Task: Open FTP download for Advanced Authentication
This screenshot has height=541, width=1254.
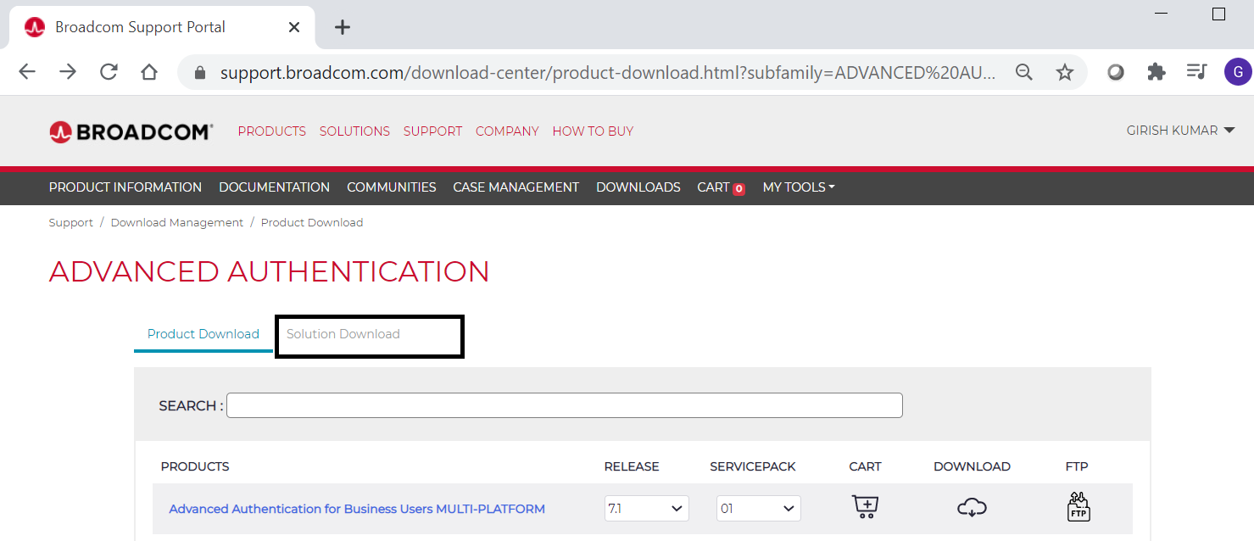Action: [1078, 506]
